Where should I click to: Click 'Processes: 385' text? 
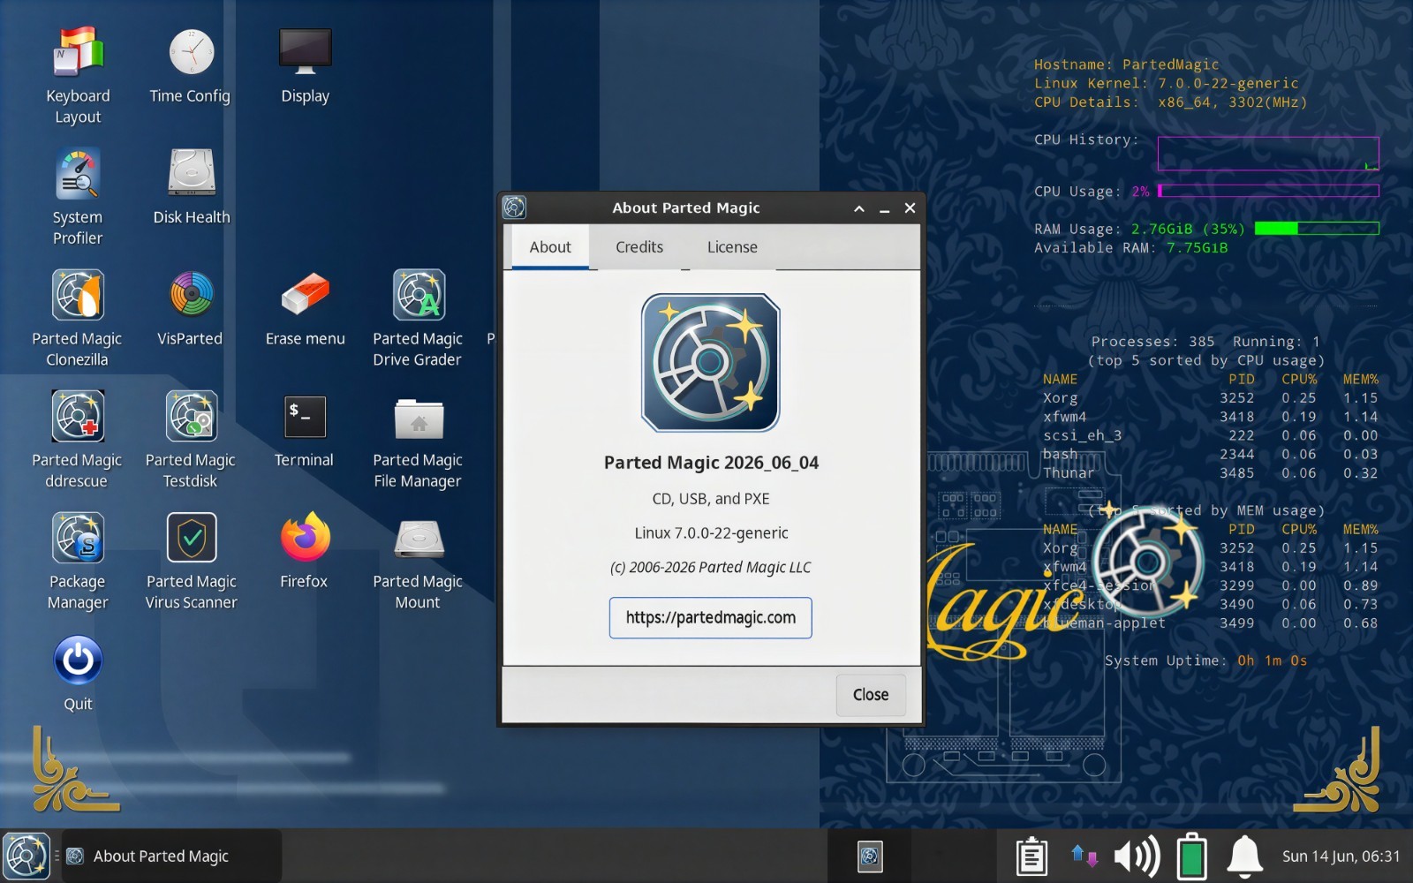point(1152,342)
